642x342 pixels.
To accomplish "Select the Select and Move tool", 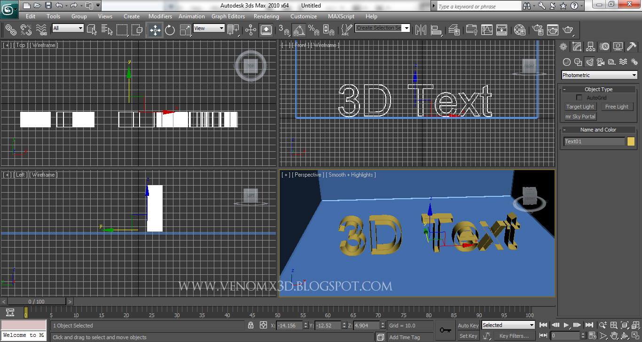I will tap(155, 30).
